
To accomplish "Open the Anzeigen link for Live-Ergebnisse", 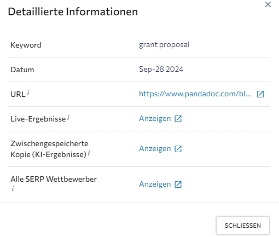I will pyautogui.click(x=155, y=119).
